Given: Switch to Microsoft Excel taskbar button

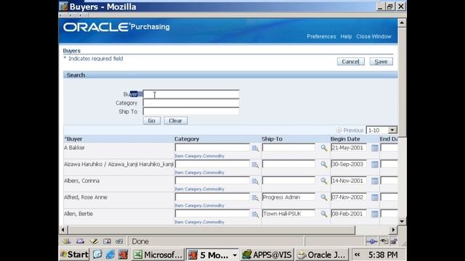Looking at the screenshot, I should point(158,254).
